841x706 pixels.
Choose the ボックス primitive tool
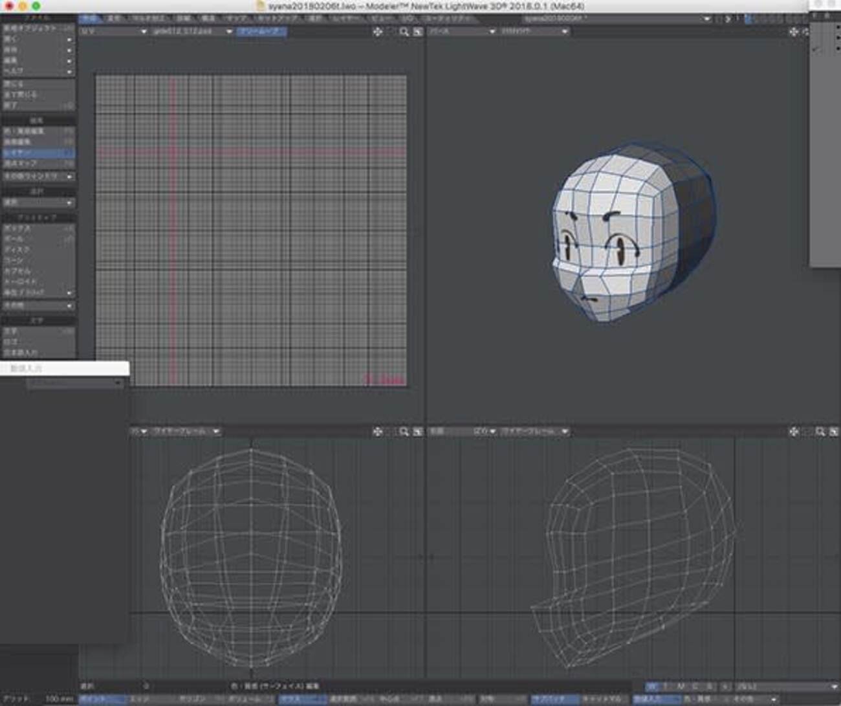click(x=38, y=228)
